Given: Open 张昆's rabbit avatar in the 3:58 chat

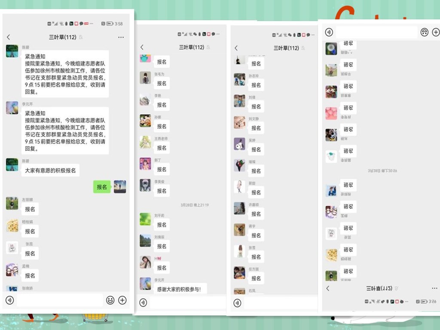Looking at the screenshot, I should 12,247.
